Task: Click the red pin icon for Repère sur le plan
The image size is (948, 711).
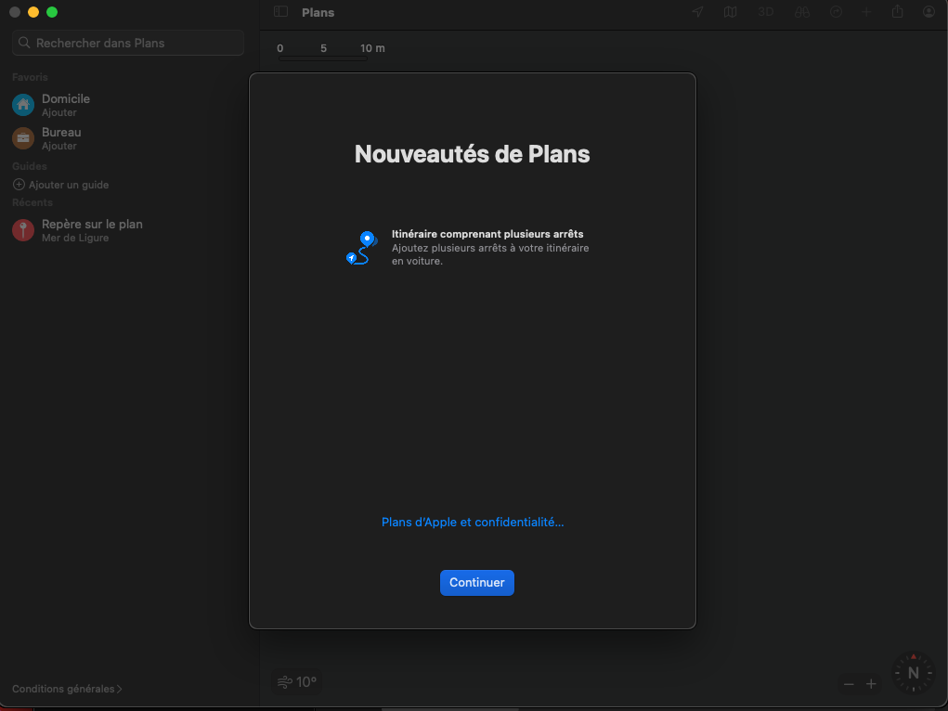Action: pos(23,230)
